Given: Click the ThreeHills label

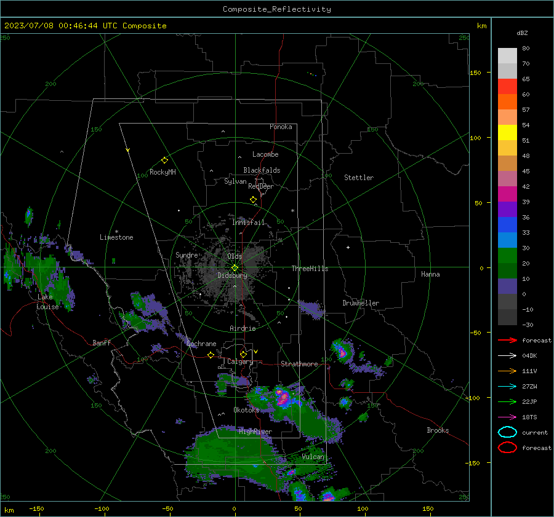Looking at the screenshot, I should [x=310, y=269].
